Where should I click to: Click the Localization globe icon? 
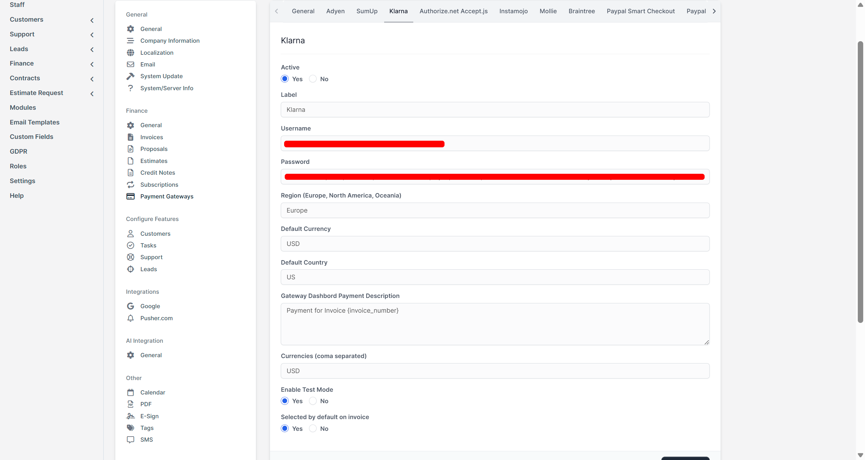[130, 52]
